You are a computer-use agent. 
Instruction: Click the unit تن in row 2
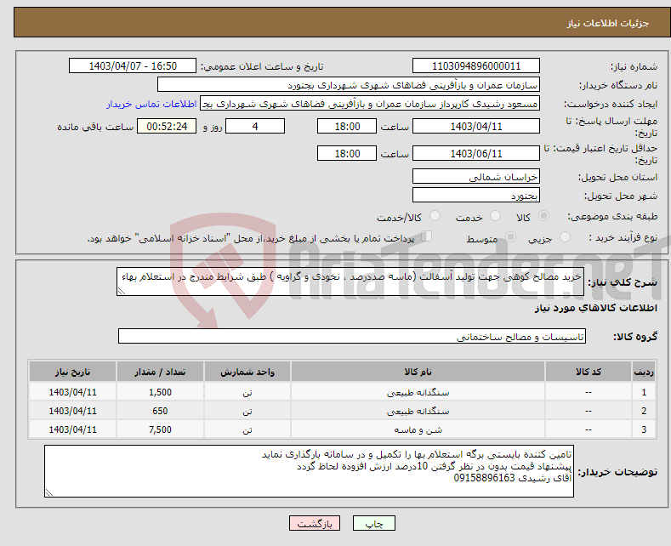point(247,412)
